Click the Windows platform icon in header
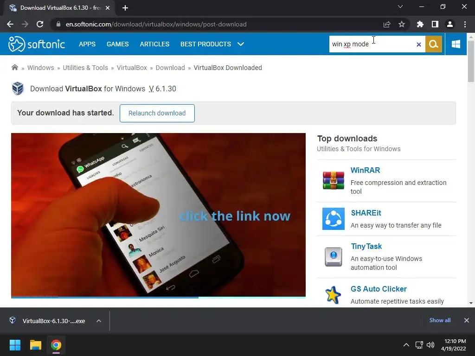Screen dimensions: 475x356 point(456,44)
